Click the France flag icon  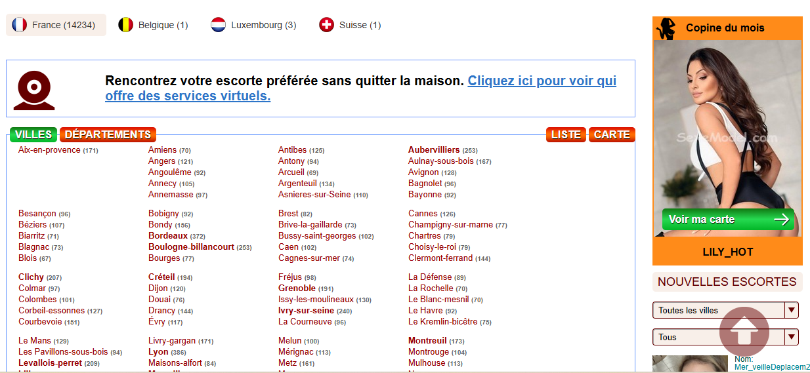pyautogui.click(x=20, y=25)
